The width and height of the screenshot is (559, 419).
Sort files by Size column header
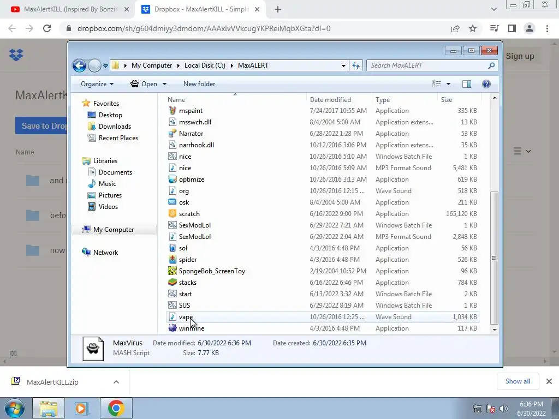459,100
